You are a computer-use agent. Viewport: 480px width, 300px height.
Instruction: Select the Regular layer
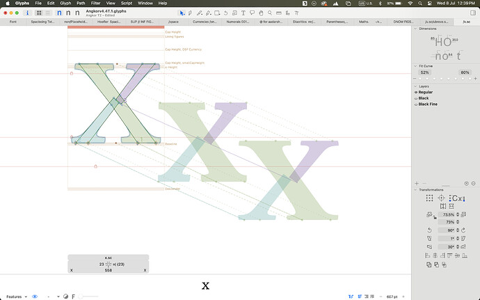426,93
